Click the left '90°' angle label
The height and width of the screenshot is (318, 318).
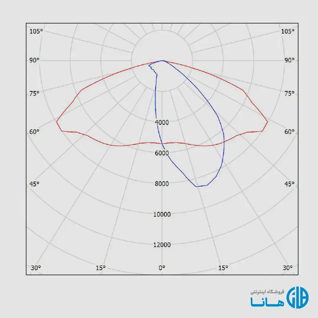tap(34, 60)
